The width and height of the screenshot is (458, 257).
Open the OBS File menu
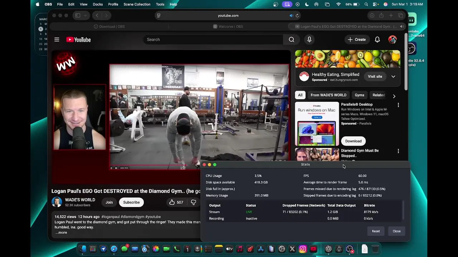60,4
